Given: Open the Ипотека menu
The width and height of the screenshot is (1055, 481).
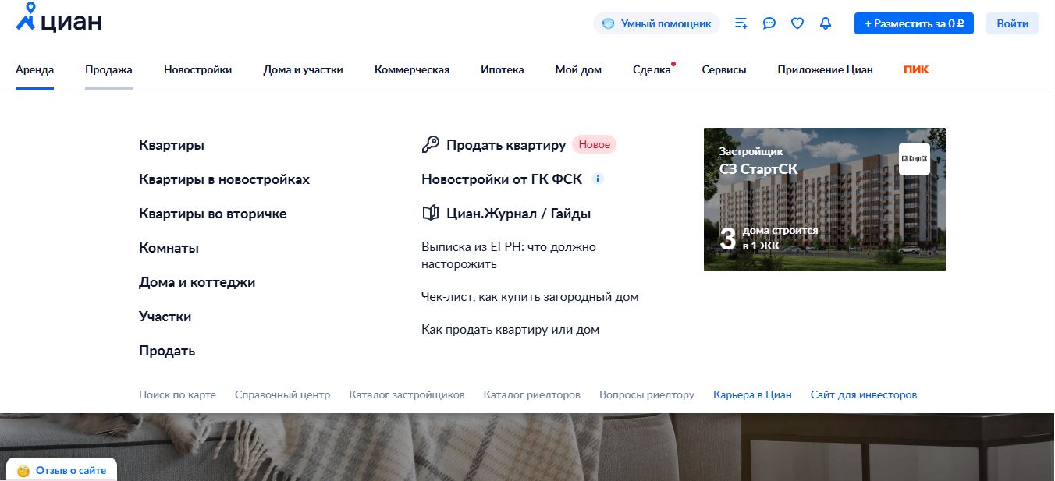Looking at the screenshot, I should pos(503,69).
